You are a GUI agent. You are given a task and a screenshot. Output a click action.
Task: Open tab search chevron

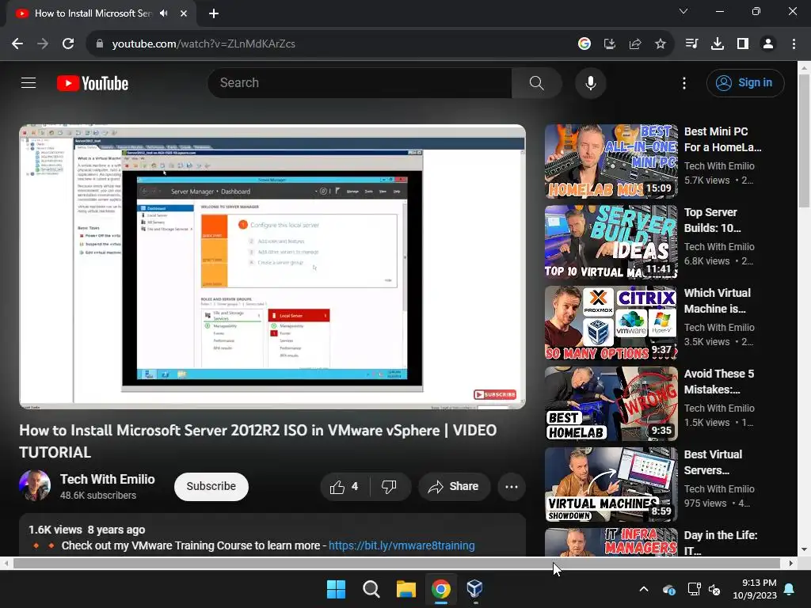click(683, 11)
